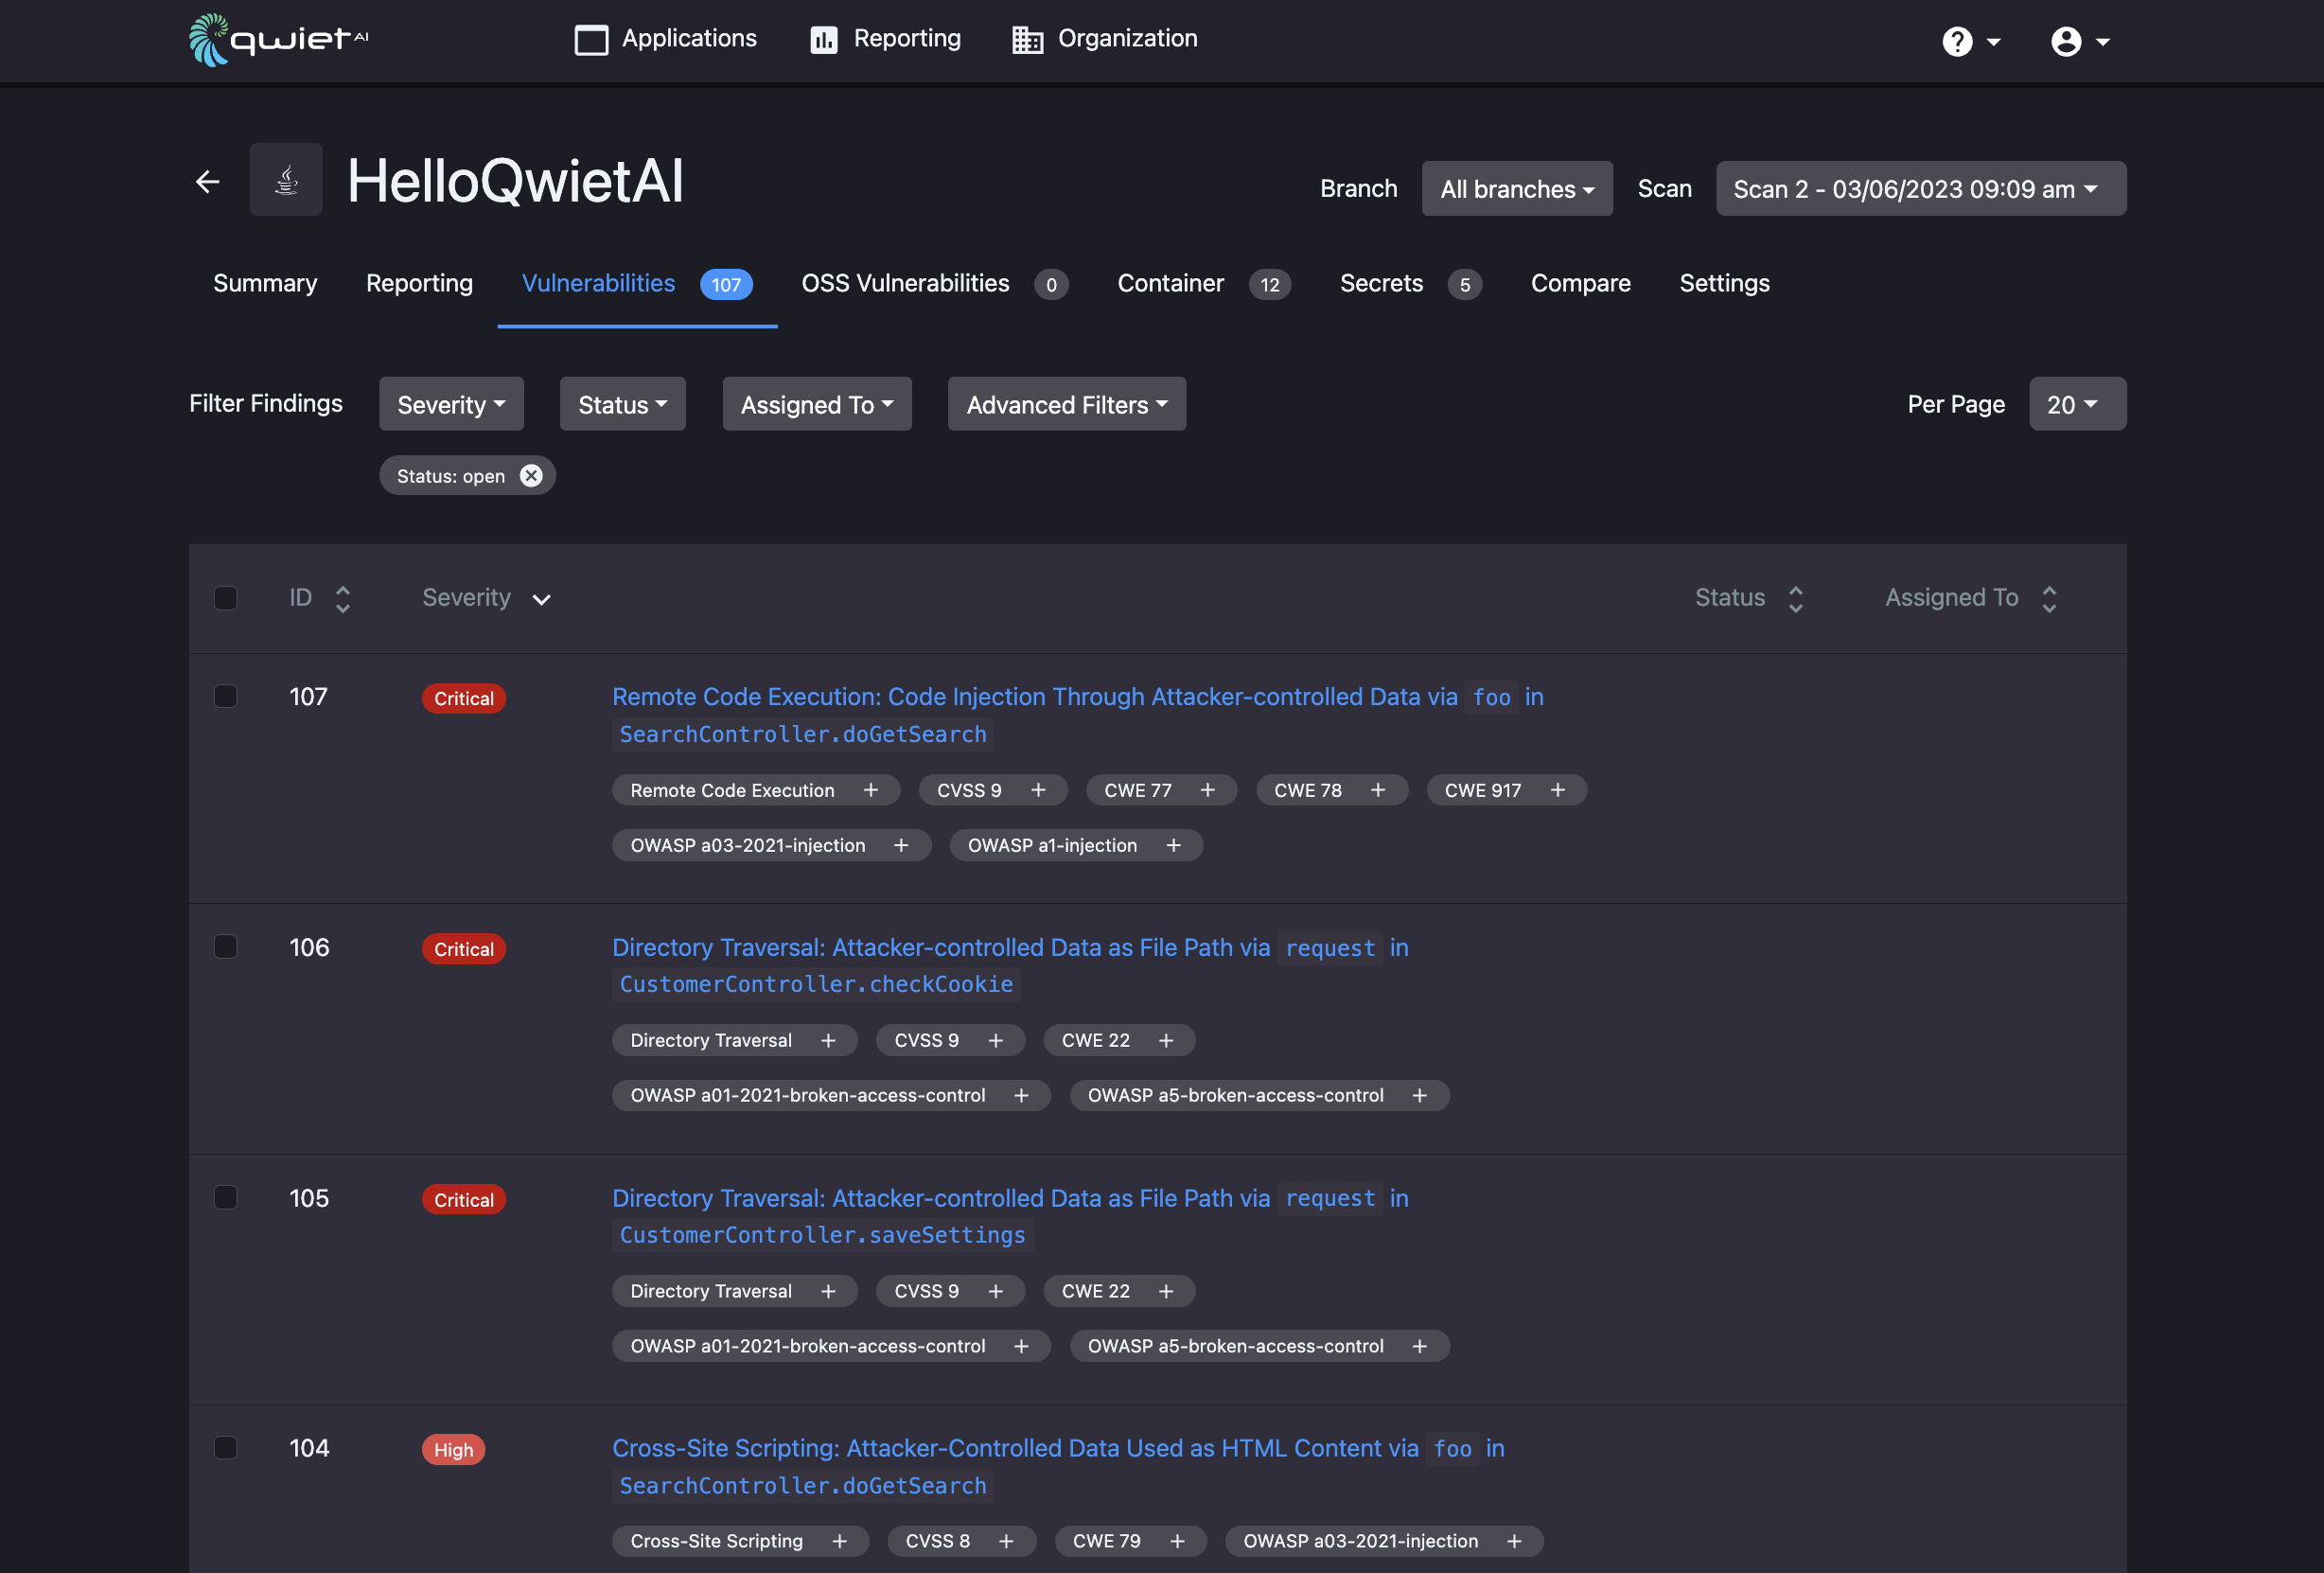
Task: Open the help question-mark menu
Action: [1970, 41]
